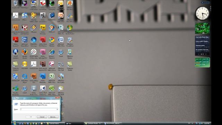Close the Run dialog with red X

58,98
